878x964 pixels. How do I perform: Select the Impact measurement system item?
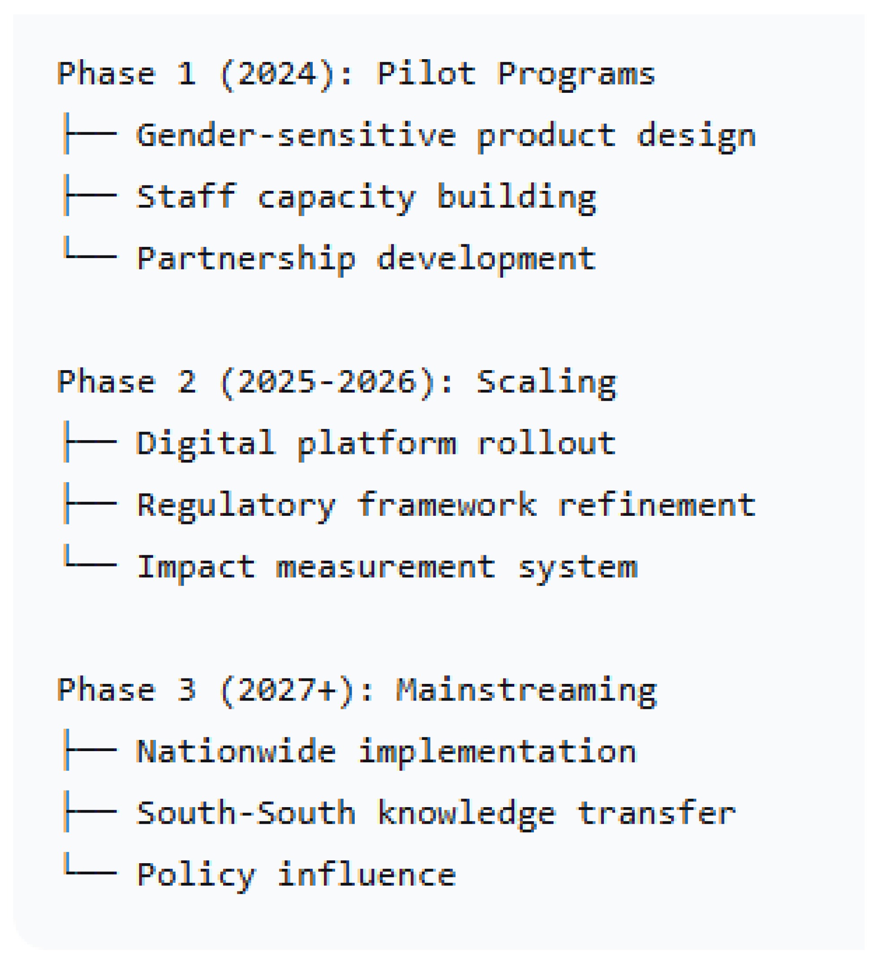point(386,566)
